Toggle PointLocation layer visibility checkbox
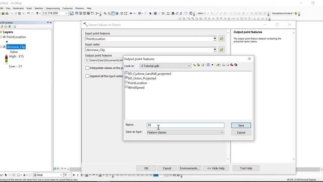 (x=5, y=37)
